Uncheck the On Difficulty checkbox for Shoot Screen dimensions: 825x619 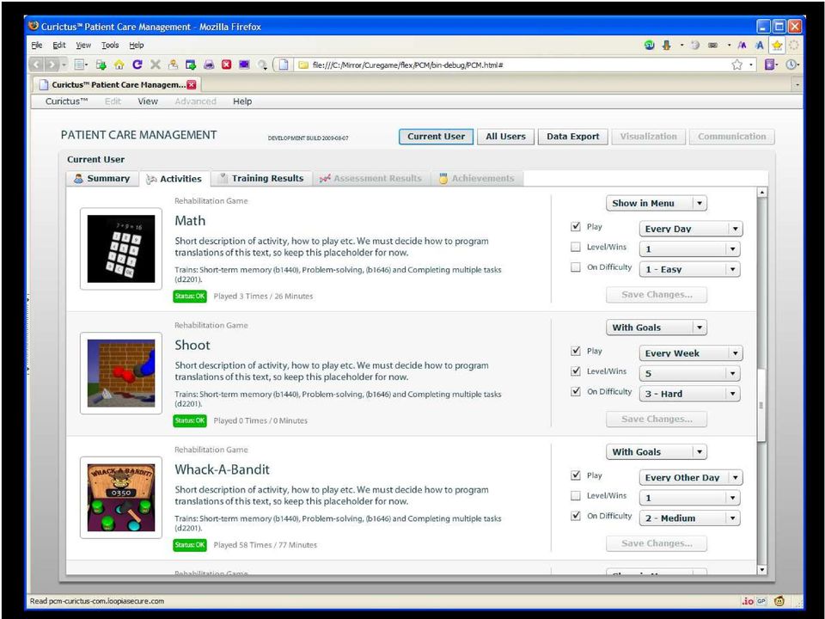[576, 392]
